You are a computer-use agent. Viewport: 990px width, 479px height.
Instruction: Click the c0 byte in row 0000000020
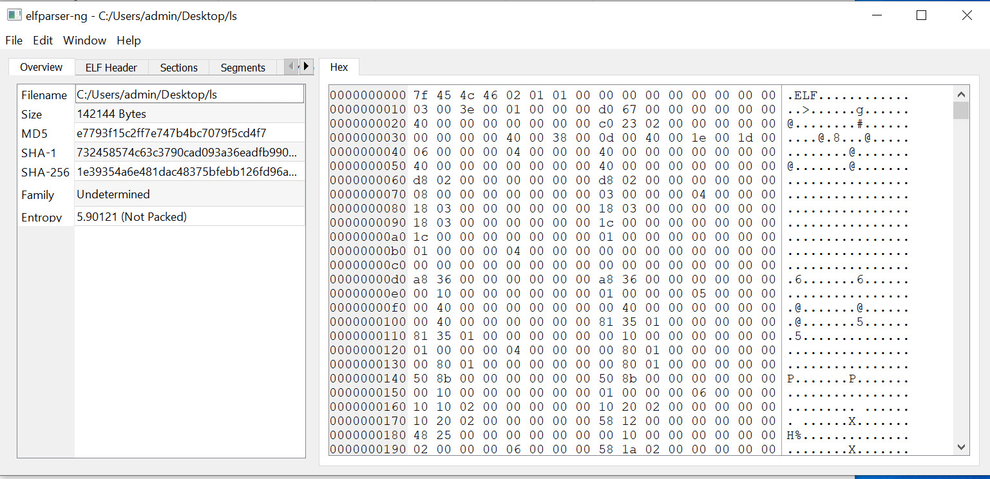pos(605,124)
